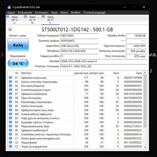The width and height of the screenshot is (157, 157).
Task: Select the Θερμοκρασία ροής αέρα row text
Action: pos(35,126)
